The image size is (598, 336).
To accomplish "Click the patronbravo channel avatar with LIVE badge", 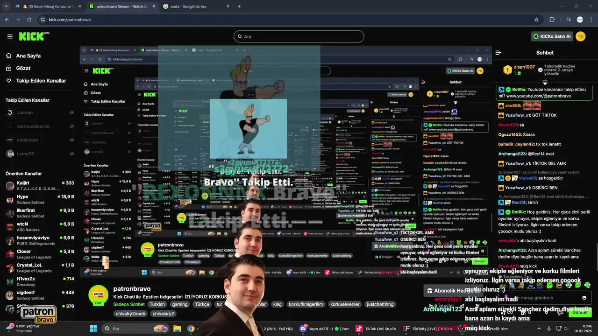I will pyautogui.click(x=98, y=296).
